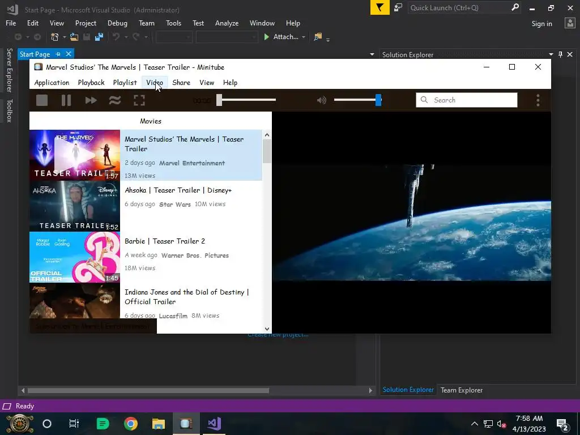The width and height of the screenshot is (580, 435).
Task: Open Server Explorer side tab
Action: coord(9,70)
